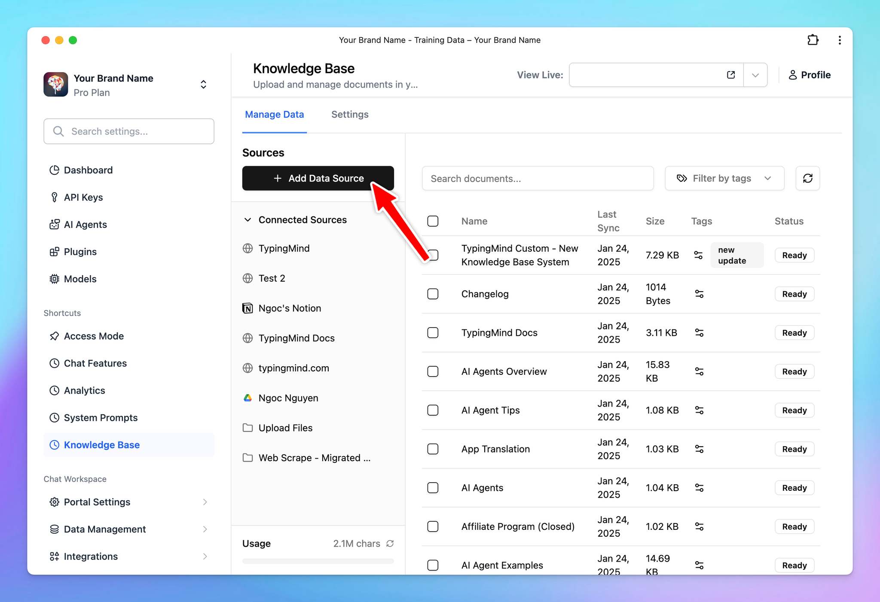Toggle checkbox for AI Agents Overview document
This screenshot has width=880, height=602.
point(434,371)
